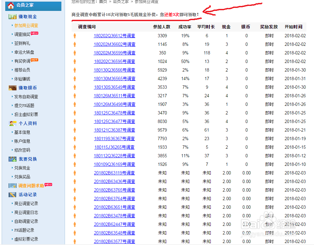This screenshot has height=245, width=314.
Task: Select 修改密码 in sidebar
Action: point(22,150)
